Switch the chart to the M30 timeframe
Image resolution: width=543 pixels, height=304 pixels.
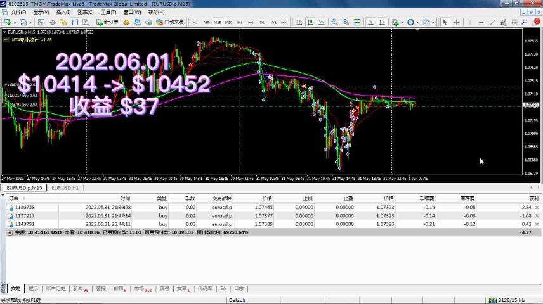tap(228, 22)
